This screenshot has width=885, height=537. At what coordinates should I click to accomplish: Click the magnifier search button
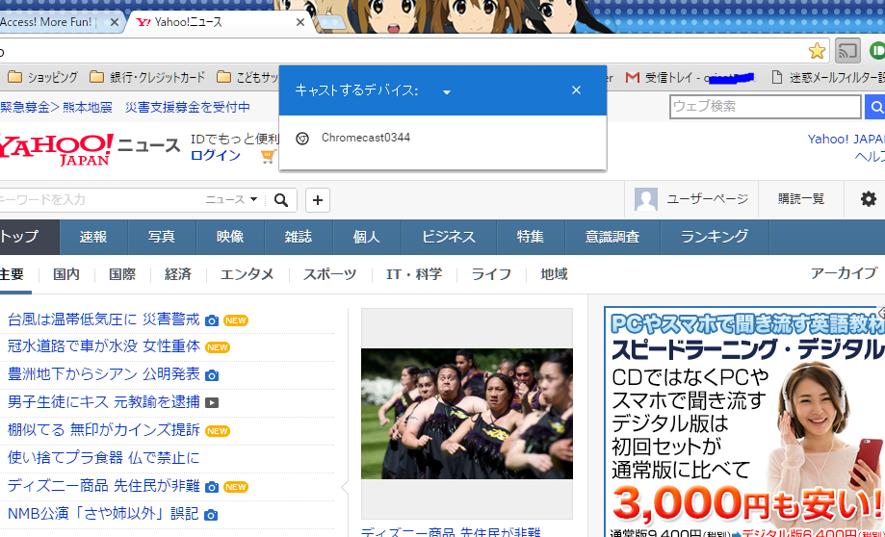(x=281, y=199)
